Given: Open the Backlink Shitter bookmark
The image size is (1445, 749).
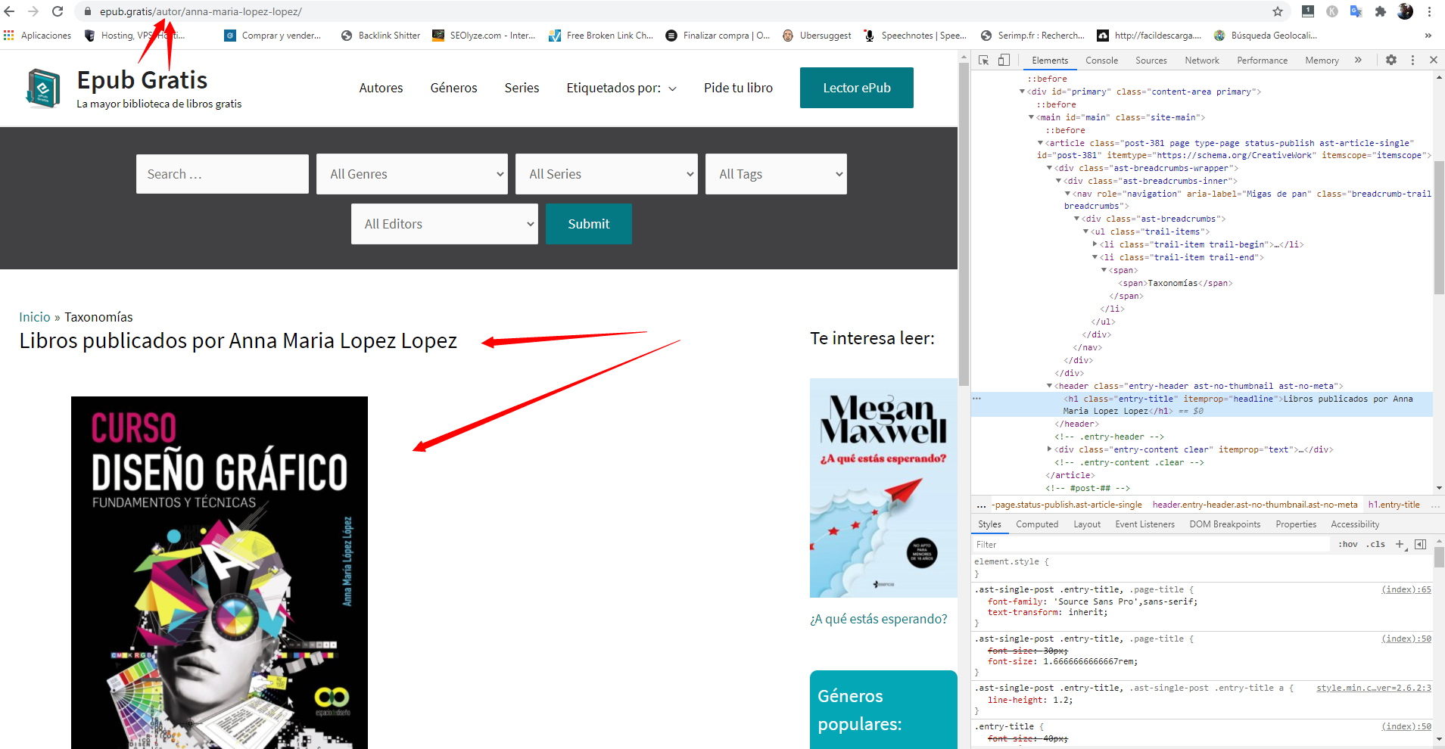Looking at the screenshot, I should click(x=381, y=36).
